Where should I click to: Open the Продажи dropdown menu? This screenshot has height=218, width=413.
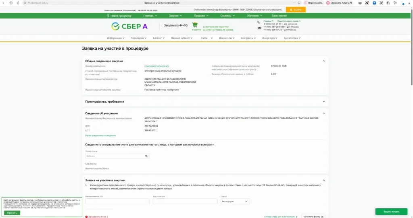tap(201, 16)
